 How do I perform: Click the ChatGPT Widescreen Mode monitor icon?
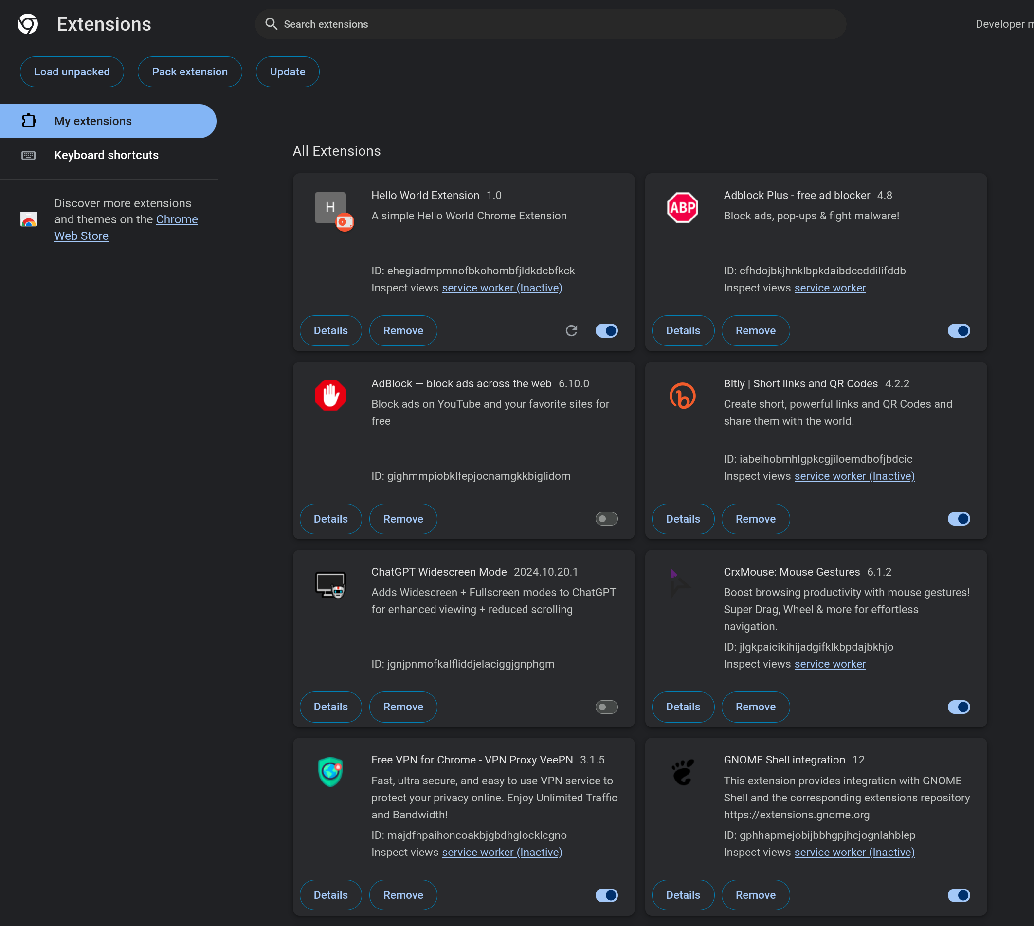[x=330, y=584]
